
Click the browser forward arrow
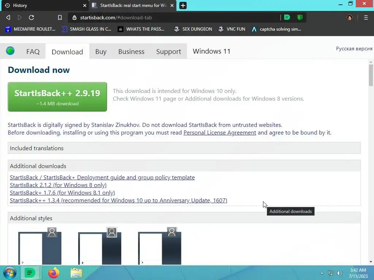click(x=20, y=17)
